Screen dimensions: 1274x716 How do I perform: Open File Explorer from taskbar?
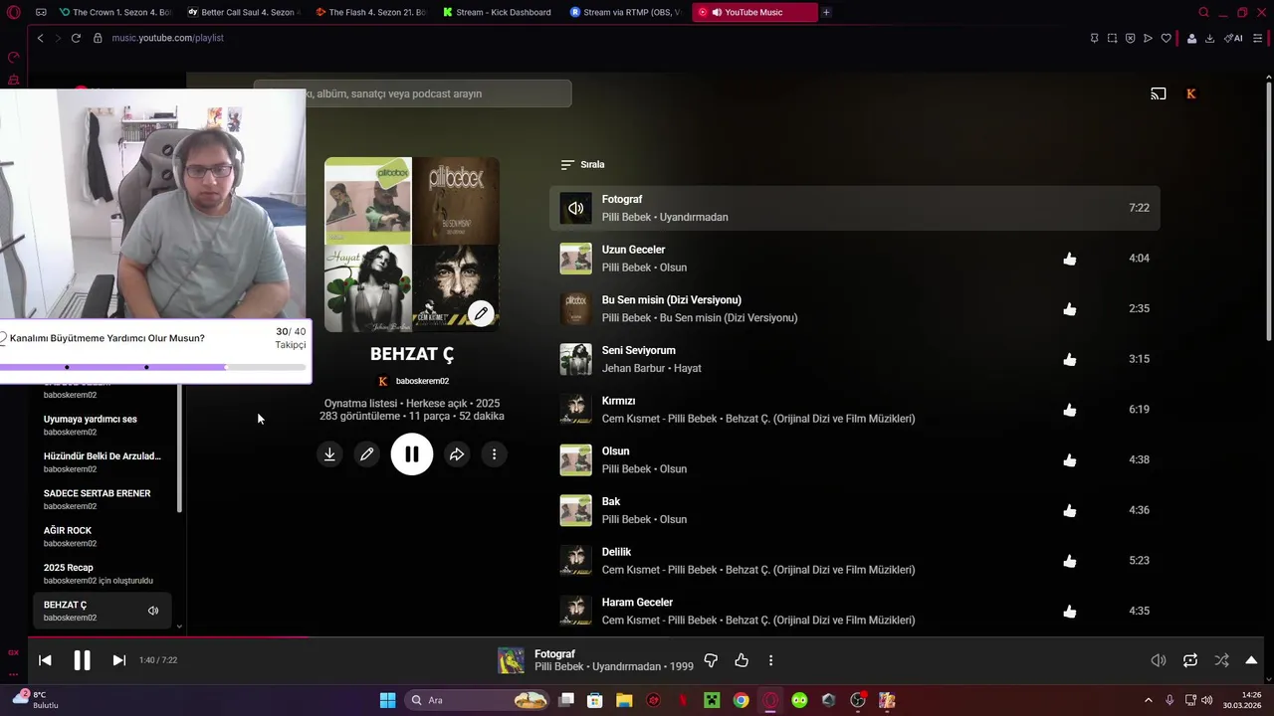(x=624, y=700)
